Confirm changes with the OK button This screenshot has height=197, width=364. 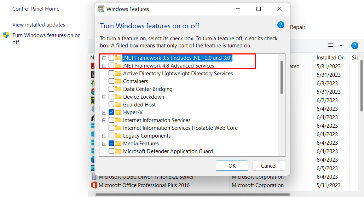pyautogui.click(x=232, y=166)
